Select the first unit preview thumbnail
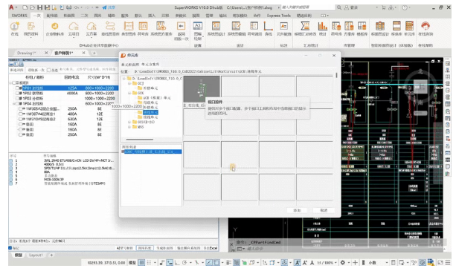 [x=202, y=89]
